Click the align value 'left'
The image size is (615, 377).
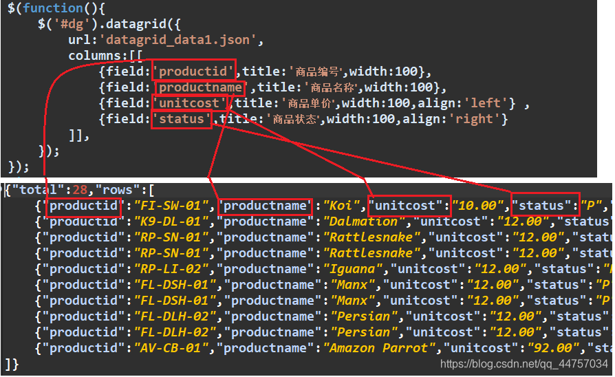point(486,103)
